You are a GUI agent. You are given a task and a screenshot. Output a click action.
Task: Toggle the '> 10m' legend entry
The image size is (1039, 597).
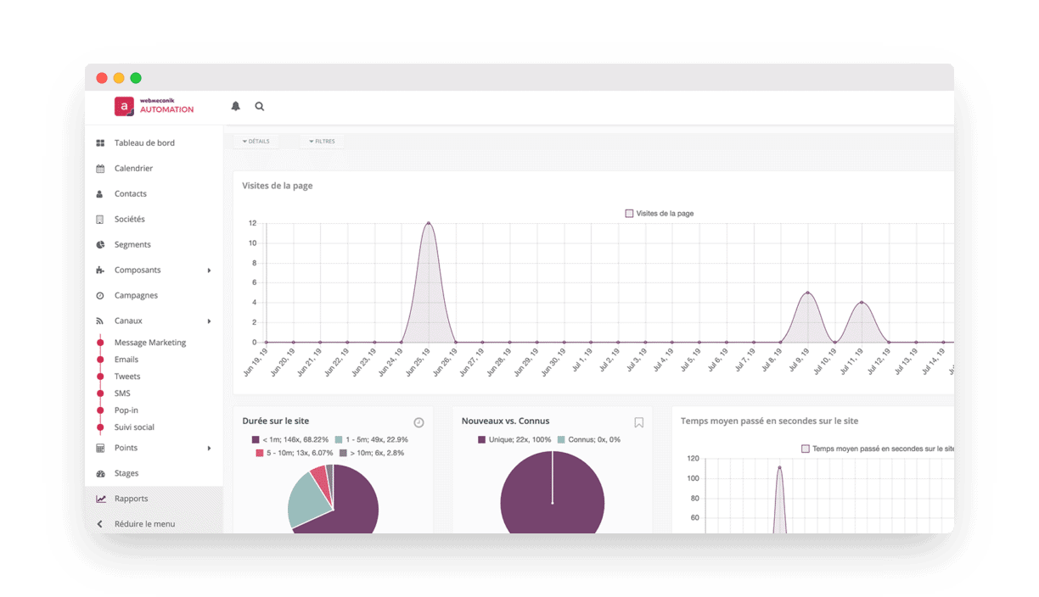point(372,454)
